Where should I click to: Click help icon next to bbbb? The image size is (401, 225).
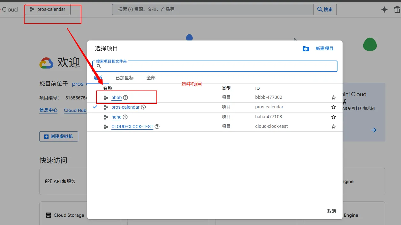tap(125, 98)
